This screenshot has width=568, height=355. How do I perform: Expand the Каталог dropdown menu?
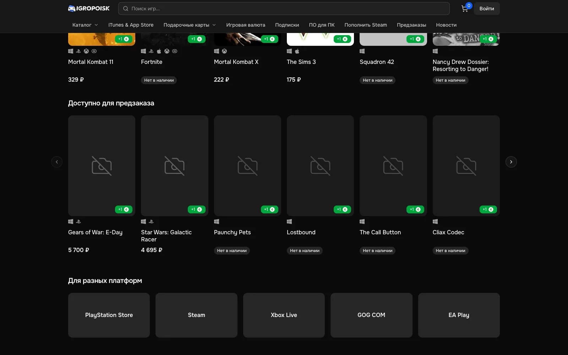pos(85,25)
